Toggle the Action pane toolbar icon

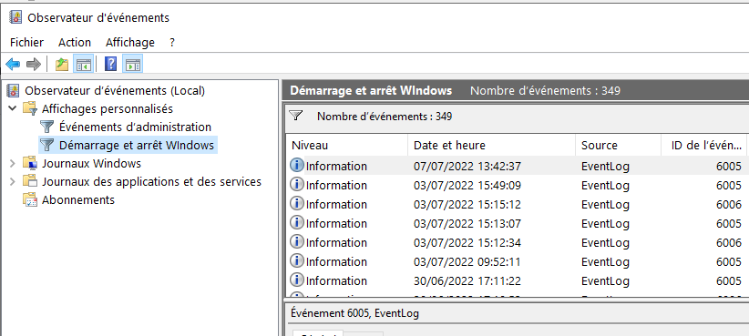click(133, 64)
